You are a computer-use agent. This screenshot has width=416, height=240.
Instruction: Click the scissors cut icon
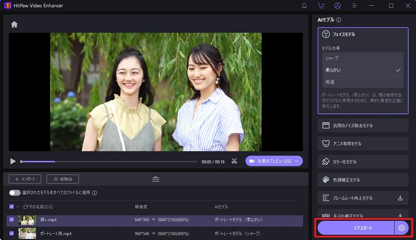[234, 161]
